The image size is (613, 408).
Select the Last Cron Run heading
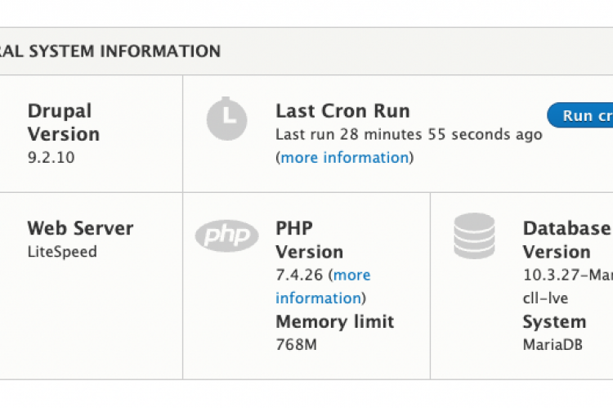pyautogui.click(x=342, y=111)
